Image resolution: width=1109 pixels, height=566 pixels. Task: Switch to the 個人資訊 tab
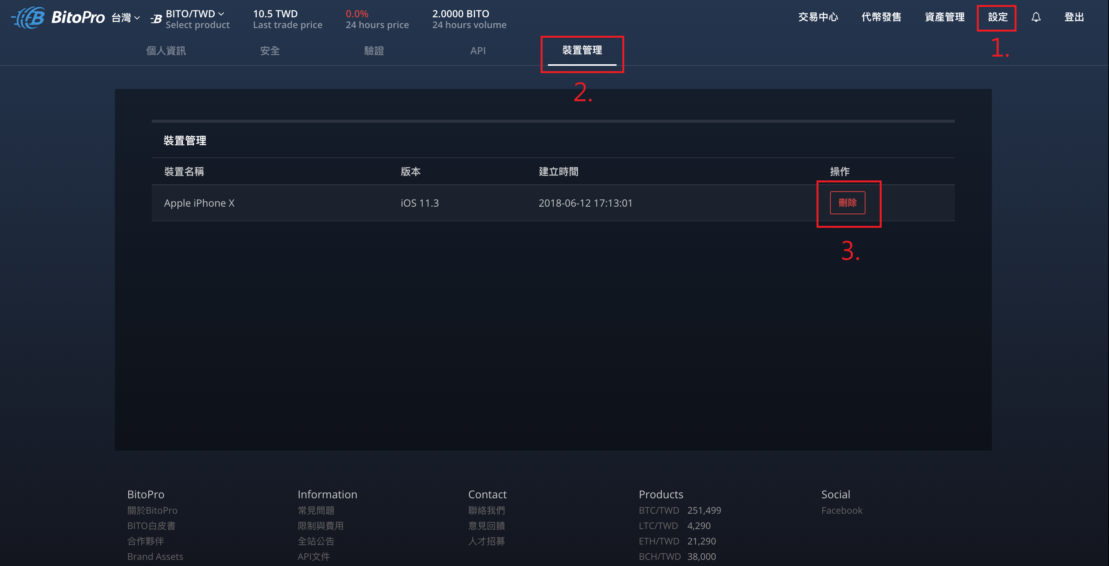coord(166,51)
